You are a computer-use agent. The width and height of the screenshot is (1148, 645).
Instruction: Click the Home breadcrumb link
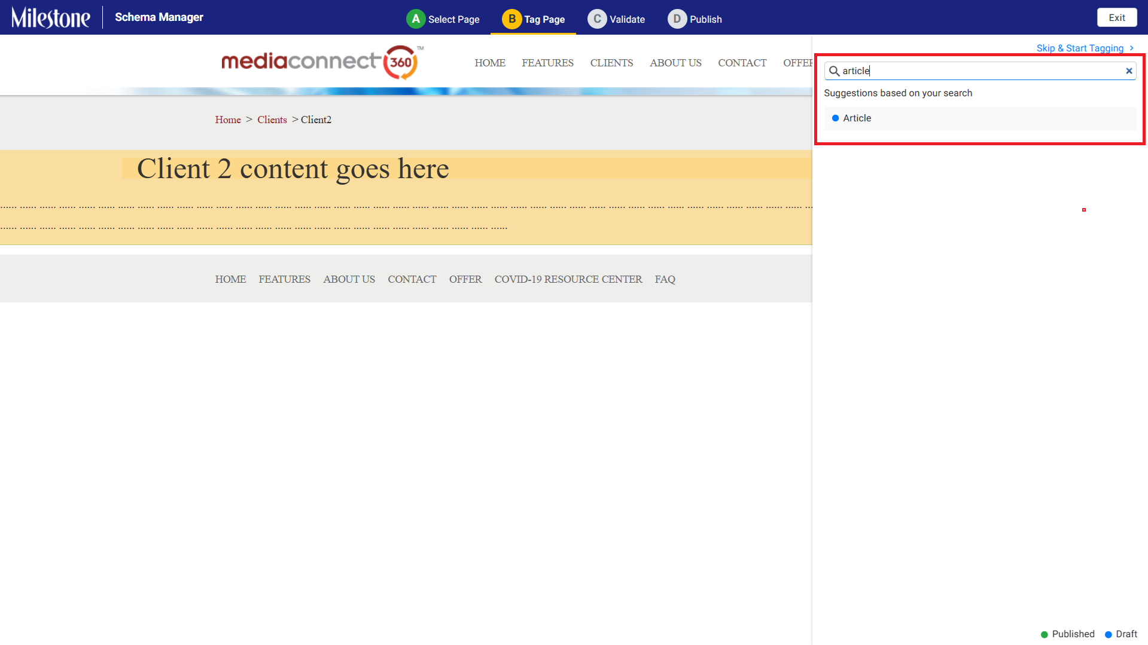(x=228, y=120)
